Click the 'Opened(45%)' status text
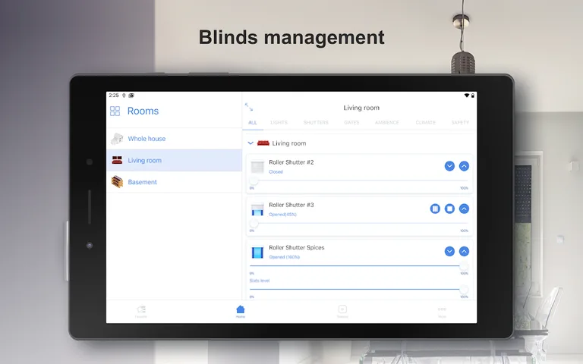 (x=282, y=215)
